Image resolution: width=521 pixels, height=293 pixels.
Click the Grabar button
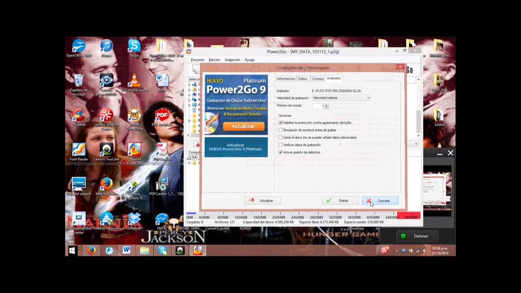click(340, 201)
